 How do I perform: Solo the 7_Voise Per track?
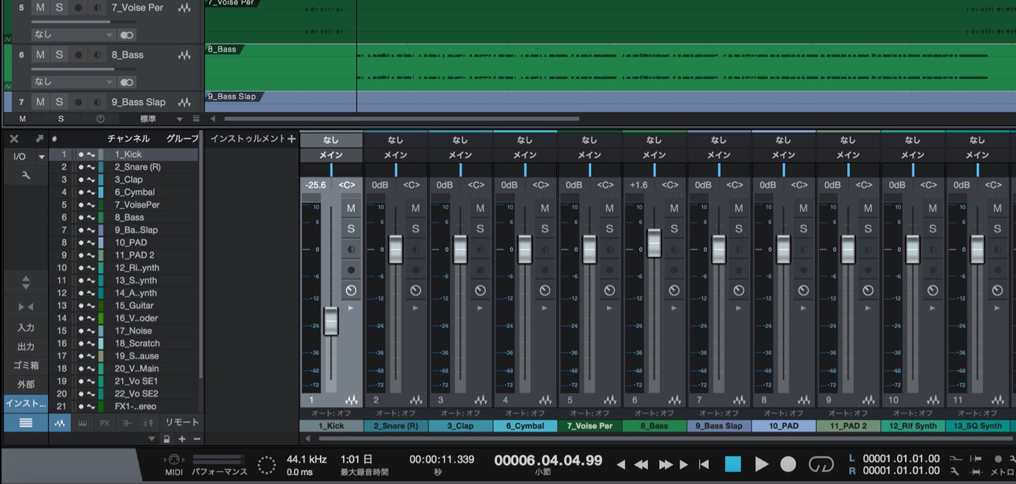point(59,8)
